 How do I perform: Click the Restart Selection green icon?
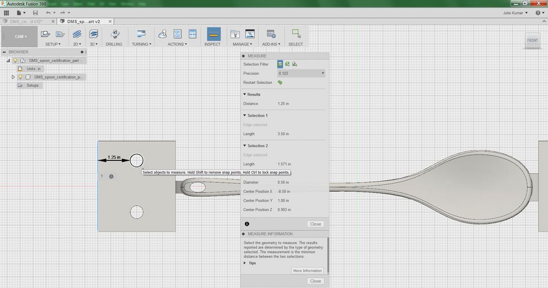[280, 82]
